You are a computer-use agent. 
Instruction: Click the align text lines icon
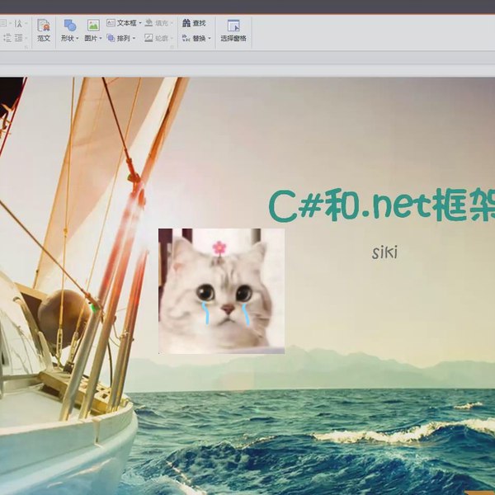tap(19, 38)
